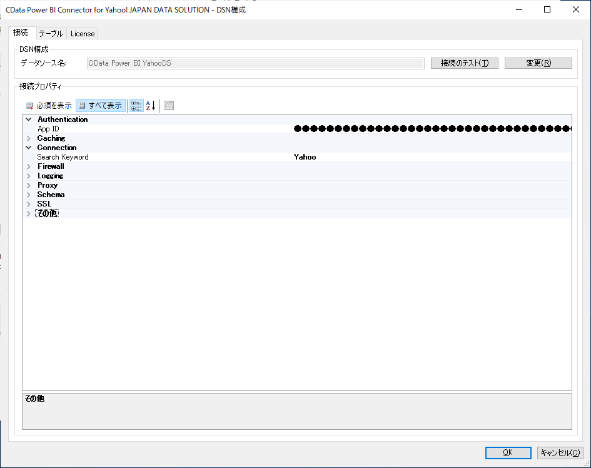
Task: Expand the Firewall category
Action: click(x=29, y=166)
